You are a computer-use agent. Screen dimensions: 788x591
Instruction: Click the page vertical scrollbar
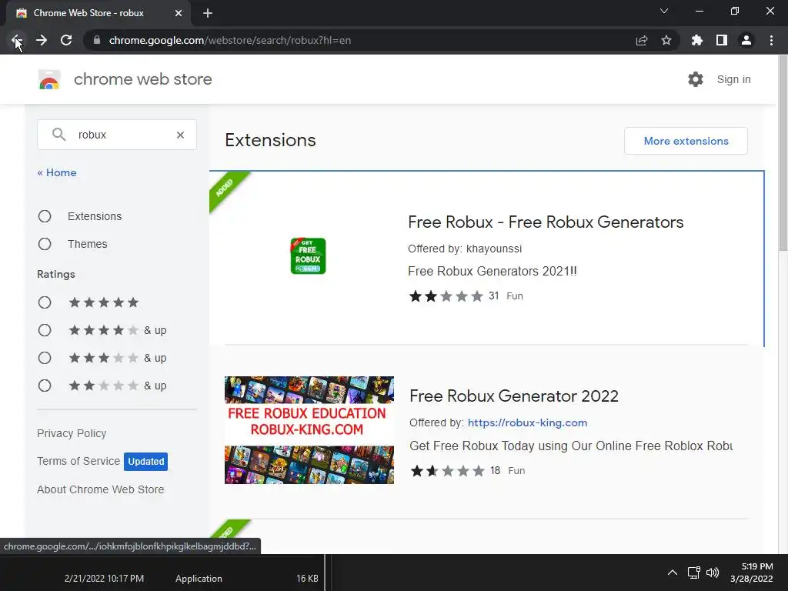783,153
